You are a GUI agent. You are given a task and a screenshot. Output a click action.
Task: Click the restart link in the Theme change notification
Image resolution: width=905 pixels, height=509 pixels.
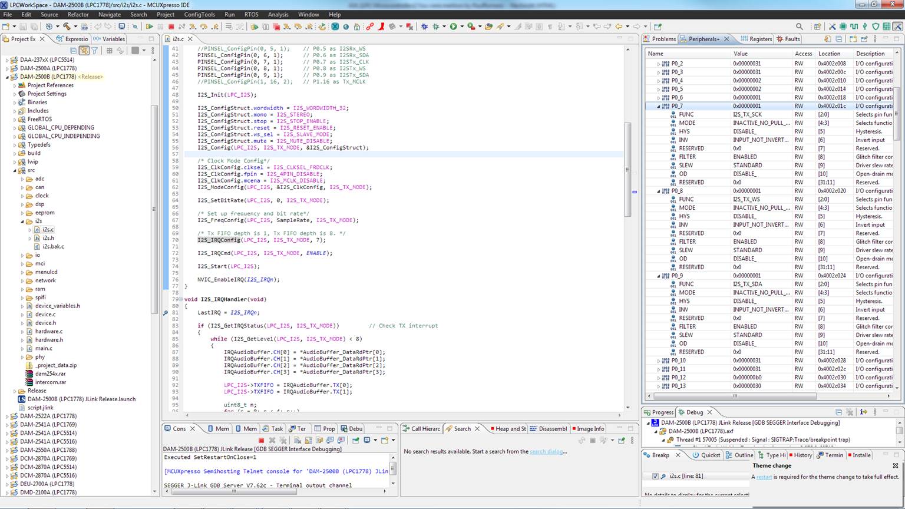(765, 477)
